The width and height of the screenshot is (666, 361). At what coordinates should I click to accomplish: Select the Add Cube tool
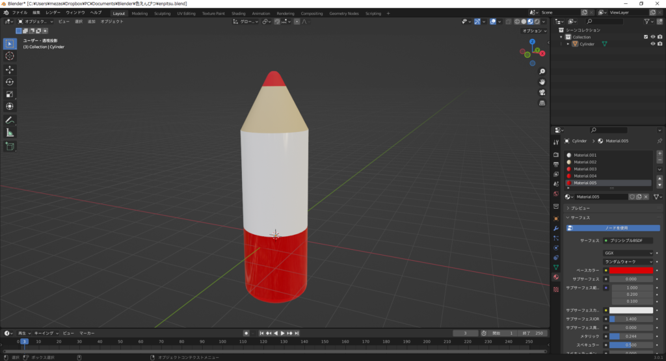(x=10, y=146)
